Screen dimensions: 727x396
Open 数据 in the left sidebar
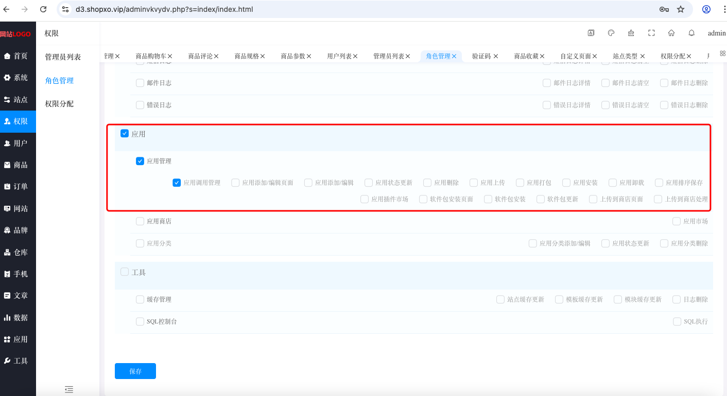click(x=18, y=318)
